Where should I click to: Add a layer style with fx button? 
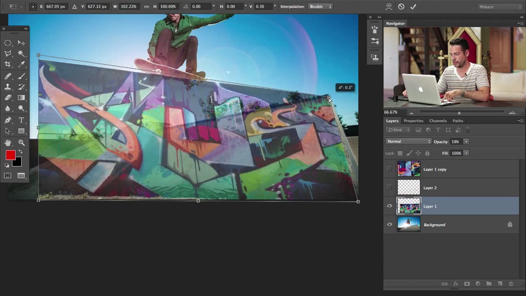point(455,284)
